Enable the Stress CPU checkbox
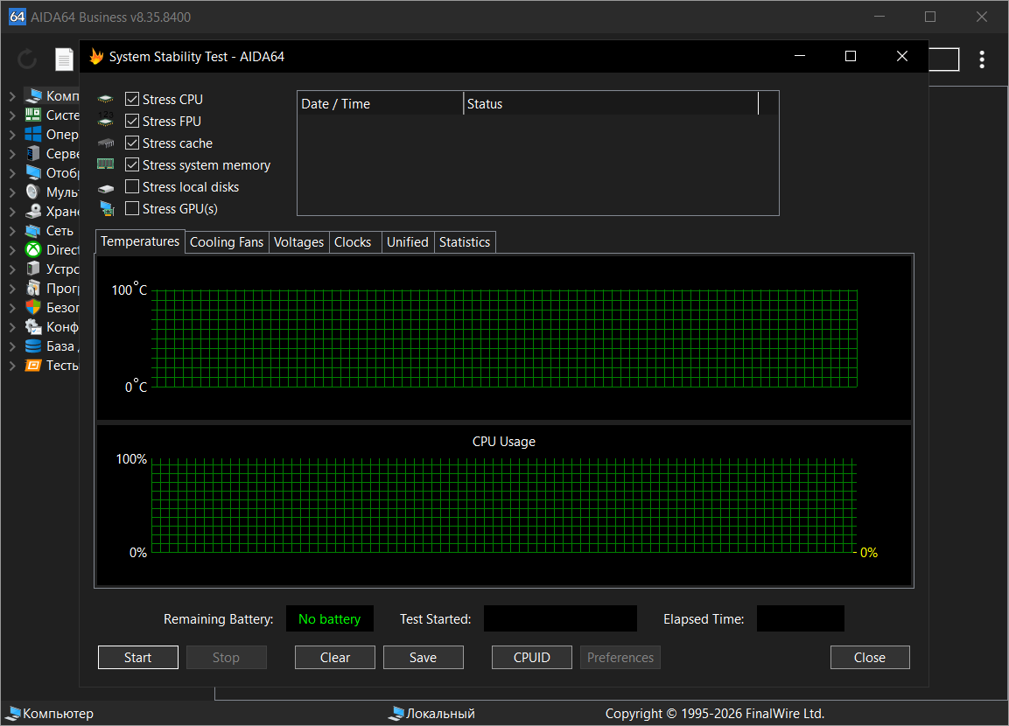1009x726 pixels. coord(132,99)
